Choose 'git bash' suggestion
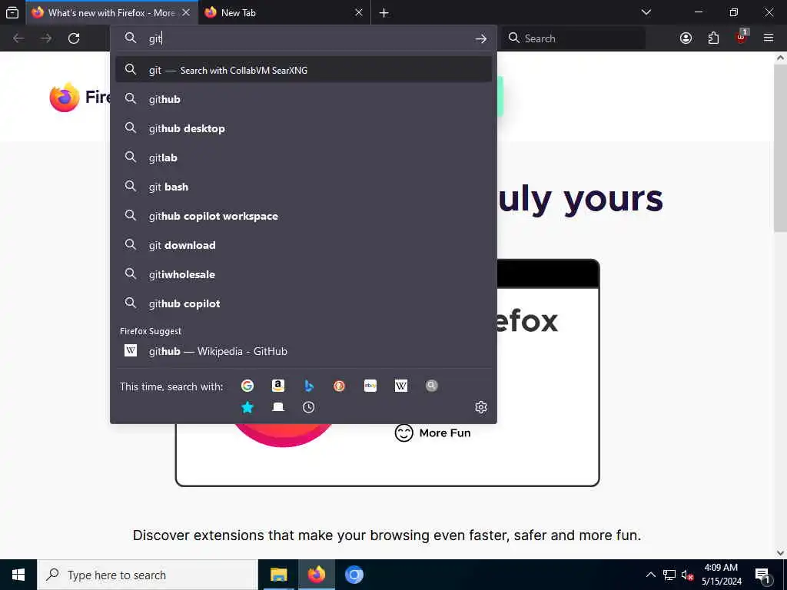 point(303,186)
